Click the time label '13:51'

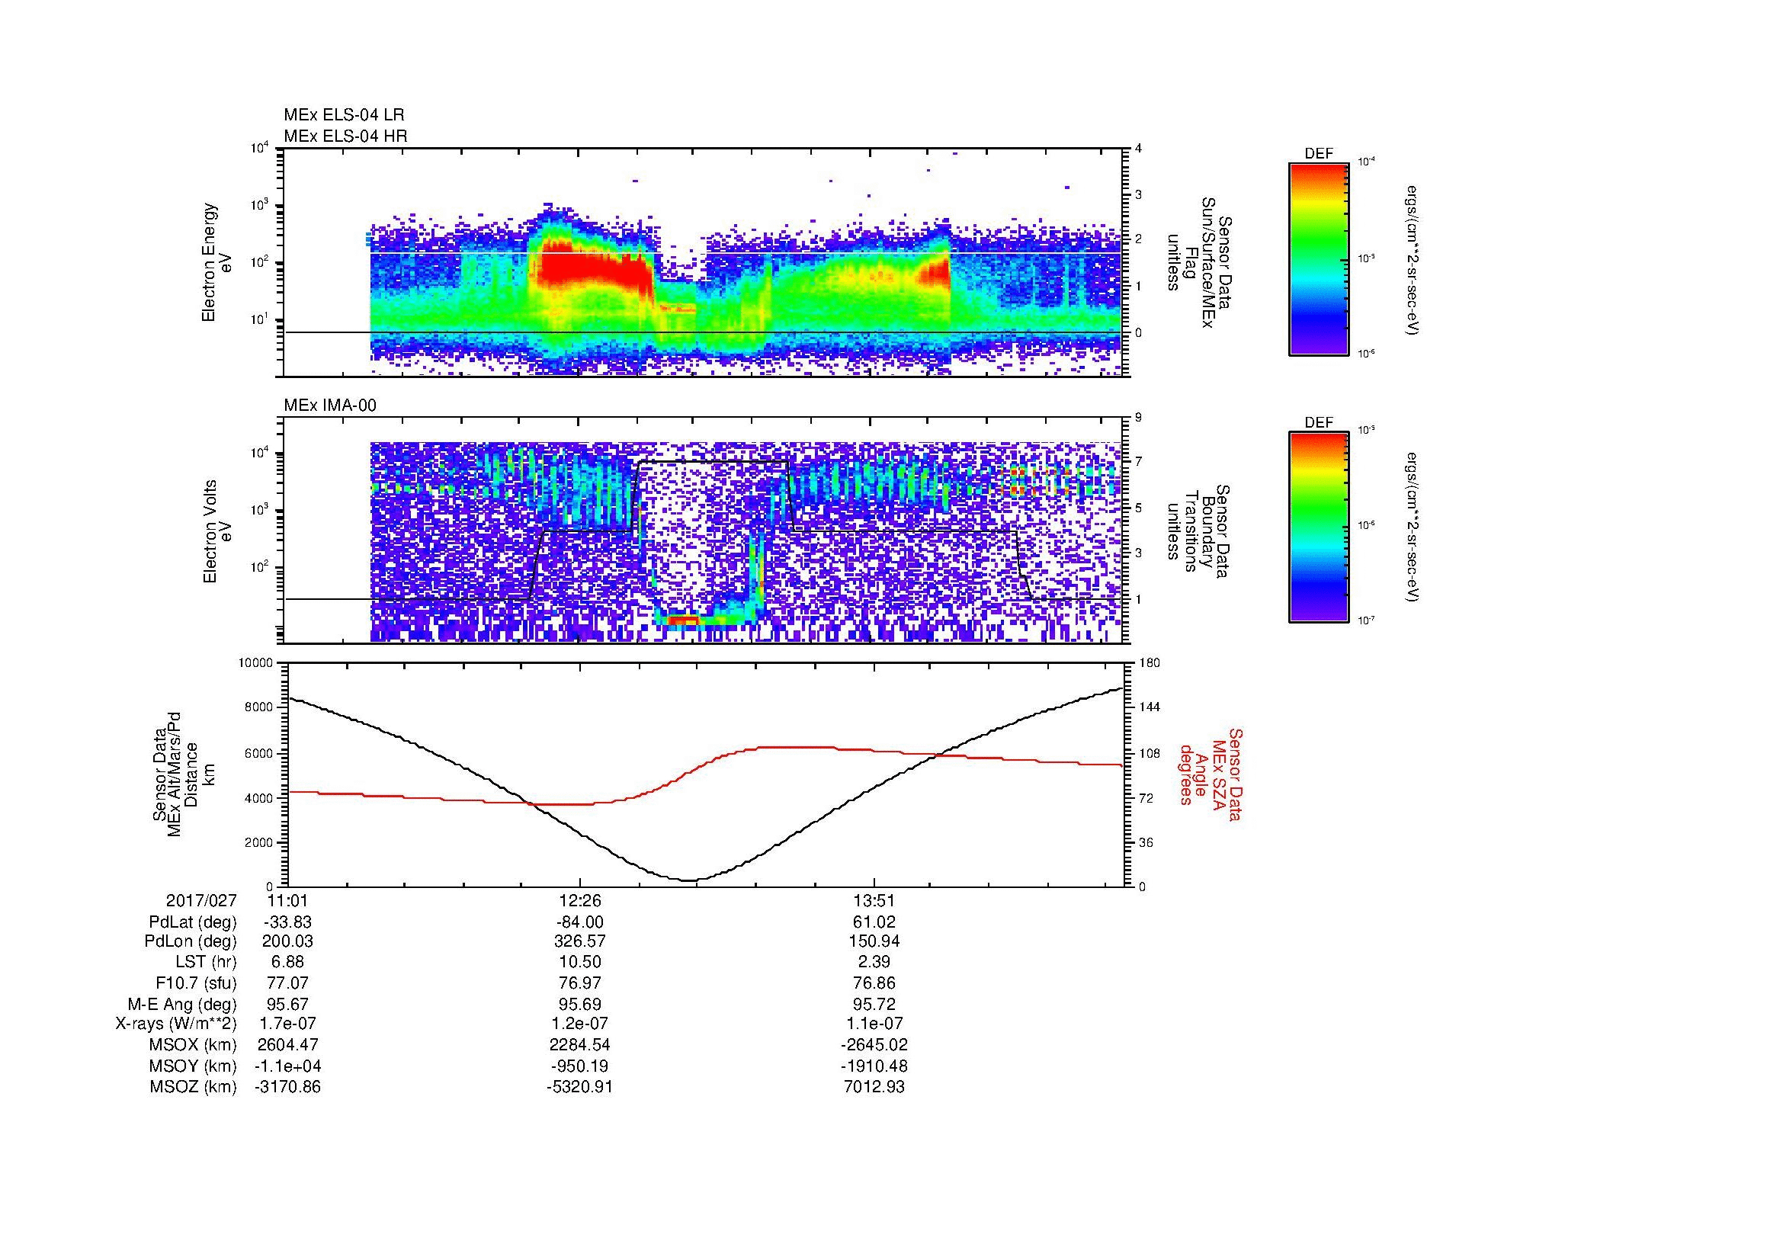coord(874,900)
